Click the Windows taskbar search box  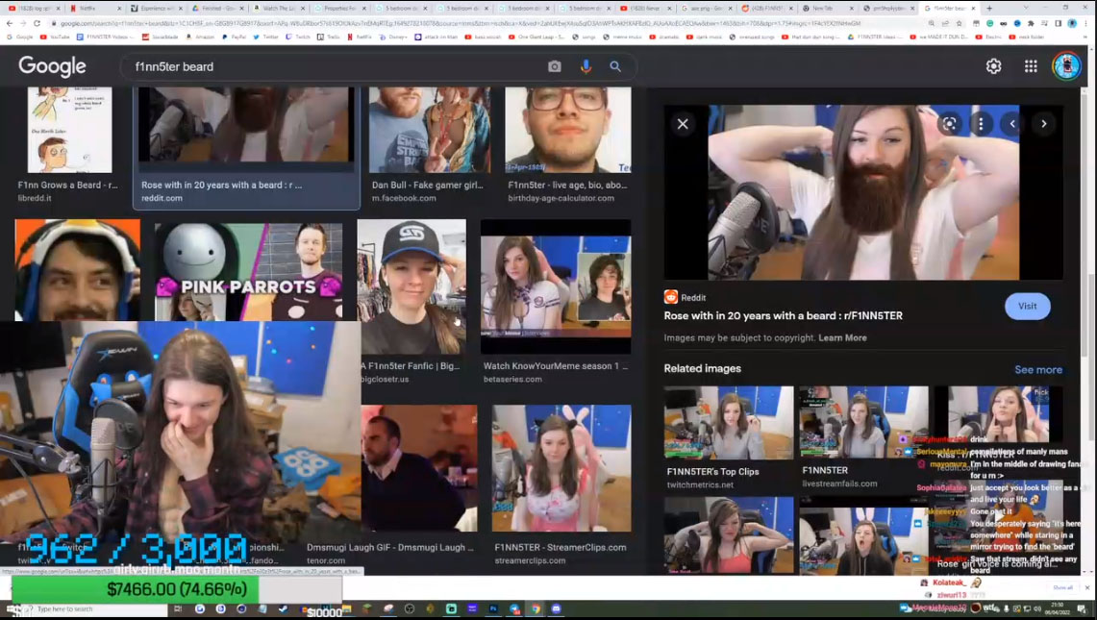coord(96,608)
